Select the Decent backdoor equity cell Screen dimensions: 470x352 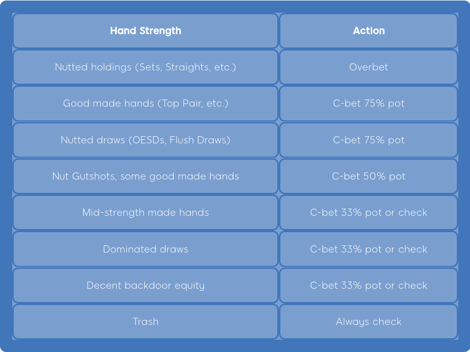tap(145, 286)
